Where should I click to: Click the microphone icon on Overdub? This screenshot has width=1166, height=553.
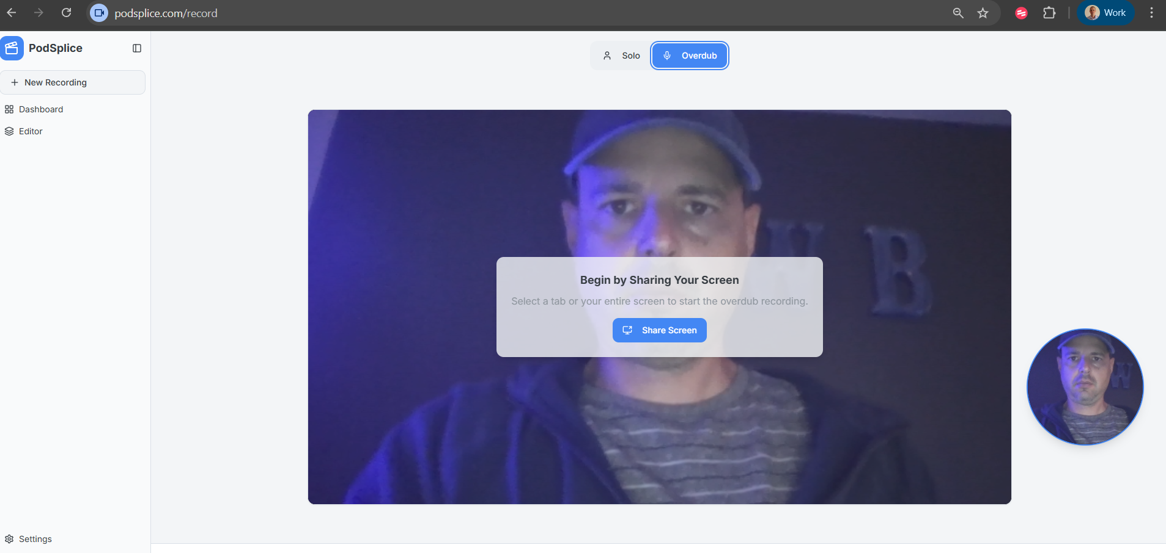pos(667,55)
